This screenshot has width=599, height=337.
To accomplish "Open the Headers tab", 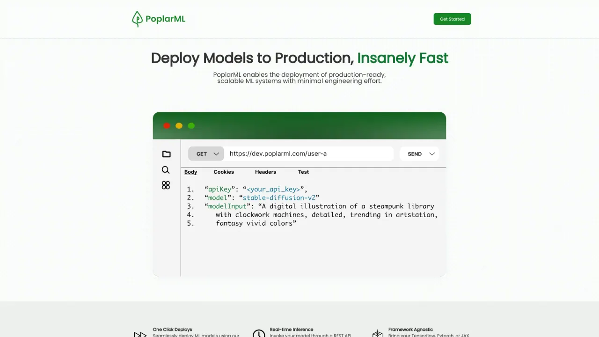I will (265, 172).
